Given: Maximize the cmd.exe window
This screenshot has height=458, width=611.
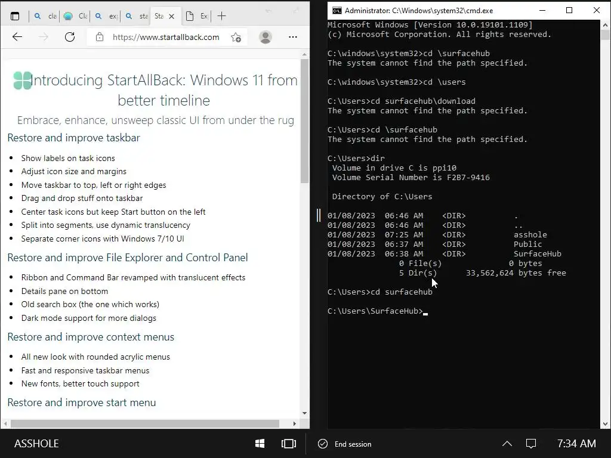Looking at the screenshot, I should pos(569,11).
